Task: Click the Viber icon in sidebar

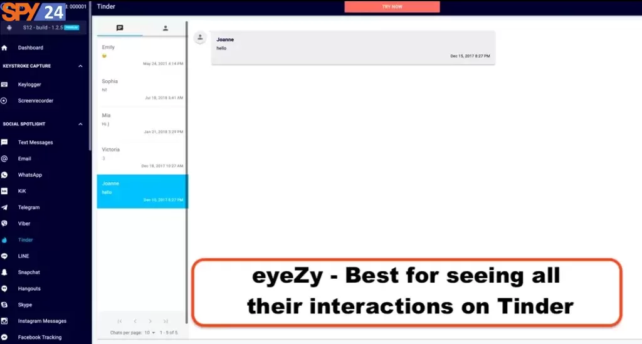Action: tap(4, 223)
